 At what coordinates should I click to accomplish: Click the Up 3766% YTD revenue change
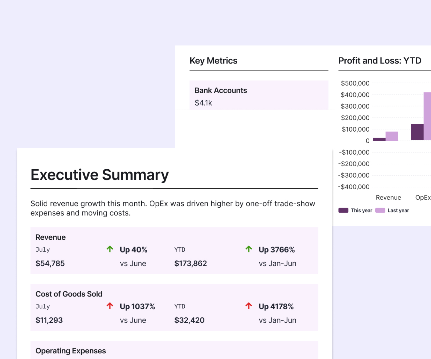(x=277, y=250)
